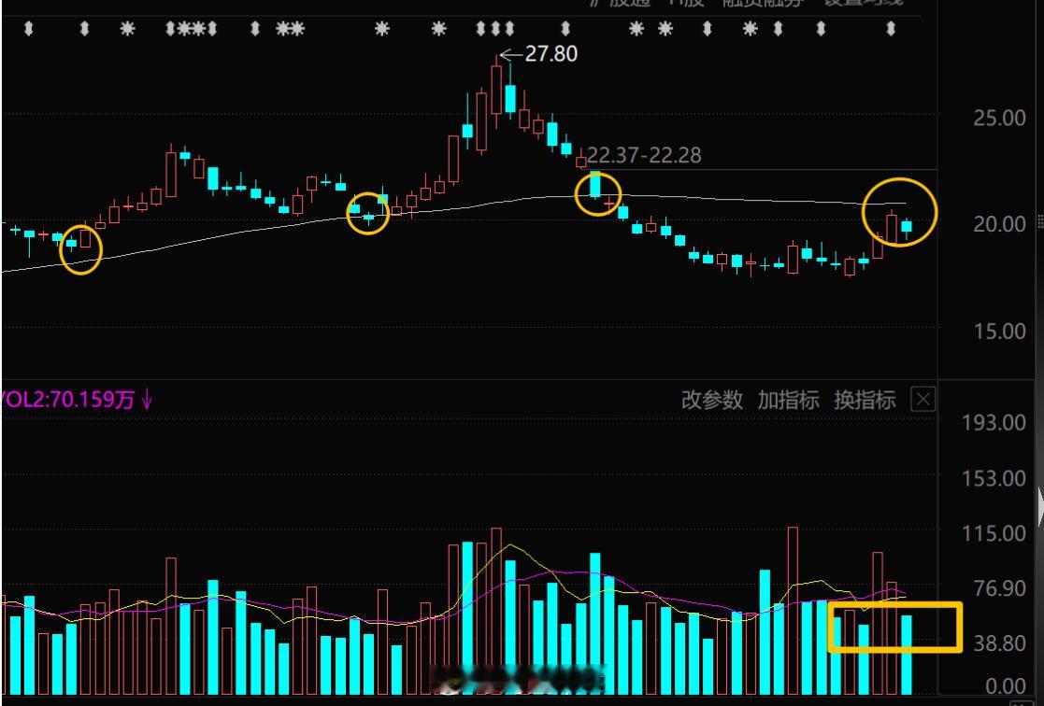Click the 25.00 price axis label
The image size is (1044, 706).
pyautogui.click(x=999, y=119)
